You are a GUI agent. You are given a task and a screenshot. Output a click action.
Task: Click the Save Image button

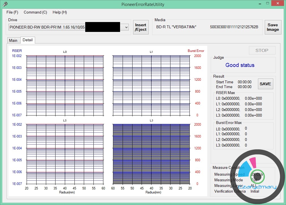pos(273,27)
